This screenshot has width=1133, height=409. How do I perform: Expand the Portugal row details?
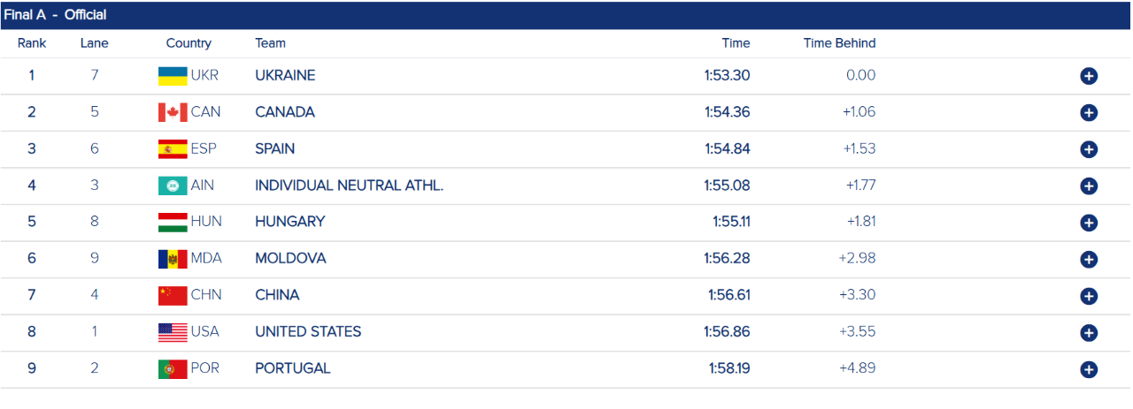click(x=1089, y=369)
